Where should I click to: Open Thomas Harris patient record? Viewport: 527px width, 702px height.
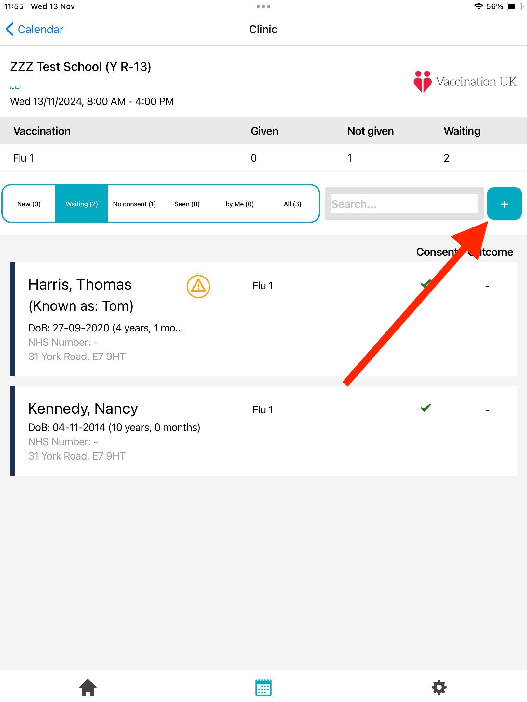click(80, 284)
